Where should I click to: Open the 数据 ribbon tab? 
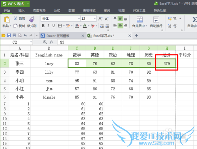pyautogui.click(x=71, y=11)
